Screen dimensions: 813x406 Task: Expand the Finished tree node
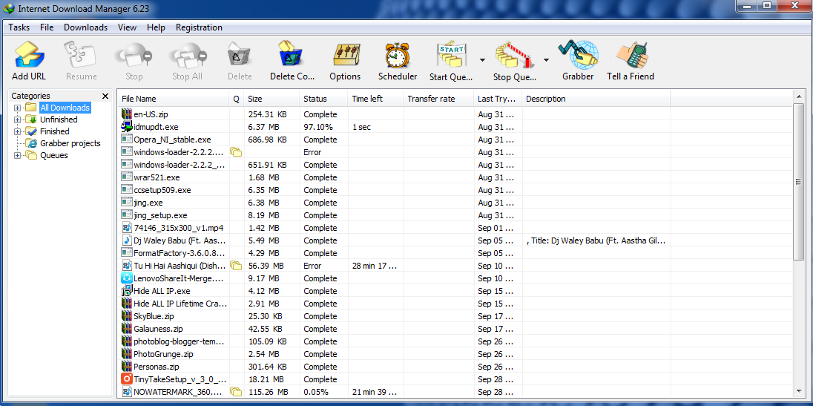click(x=18, y=131)
